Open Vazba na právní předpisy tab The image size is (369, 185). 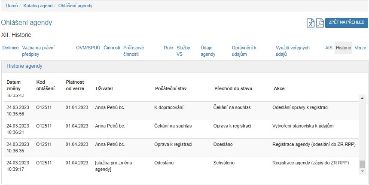pos(38,51)
